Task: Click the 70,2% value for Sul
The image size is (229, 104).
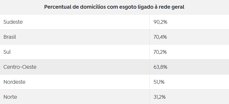Action: click(160, 52)
